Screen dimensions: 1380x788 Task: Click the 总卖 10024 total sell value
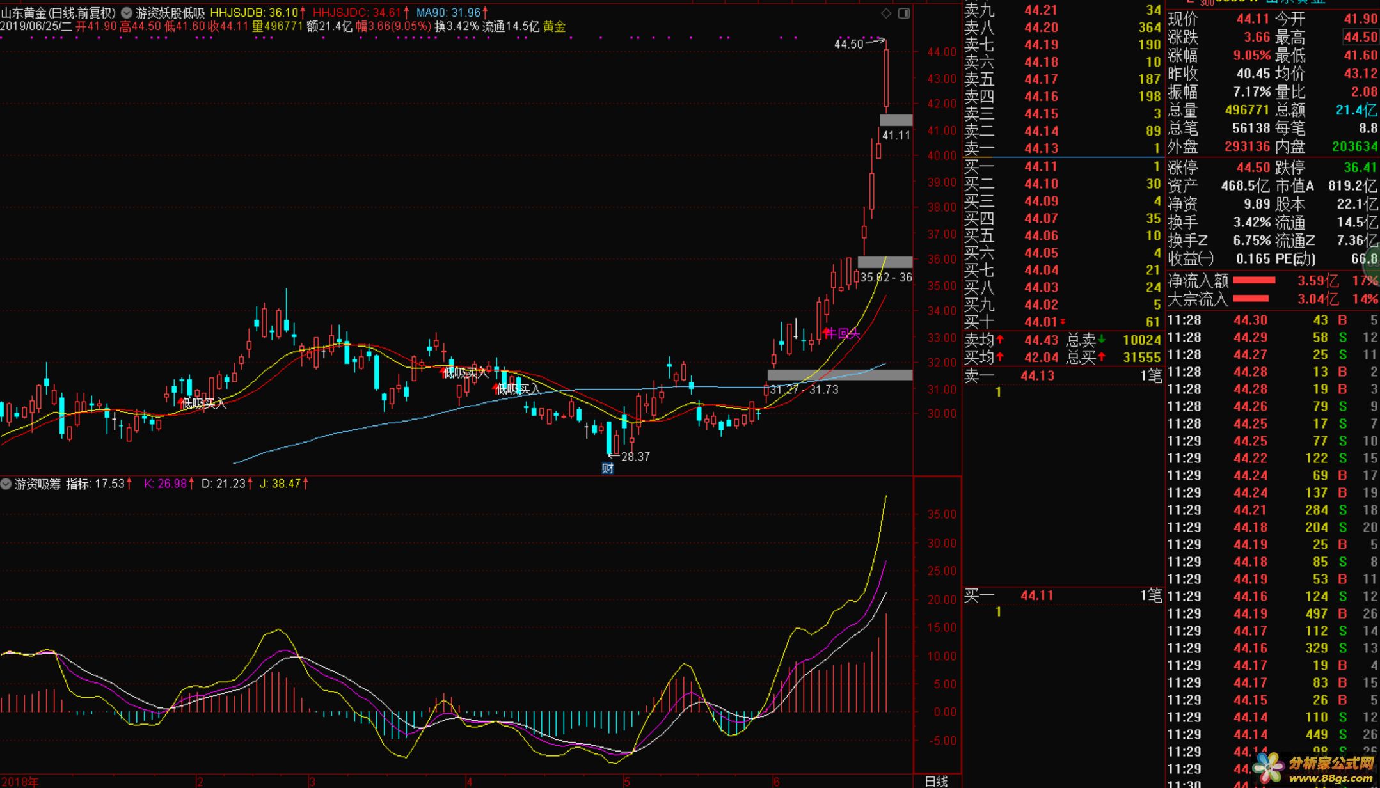coord(1141,340)
